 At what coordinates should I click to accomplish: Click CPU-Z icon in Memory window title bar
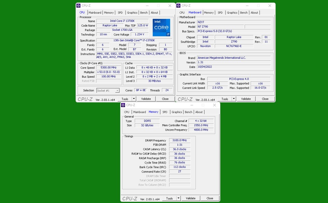click(x=123, y=105)
